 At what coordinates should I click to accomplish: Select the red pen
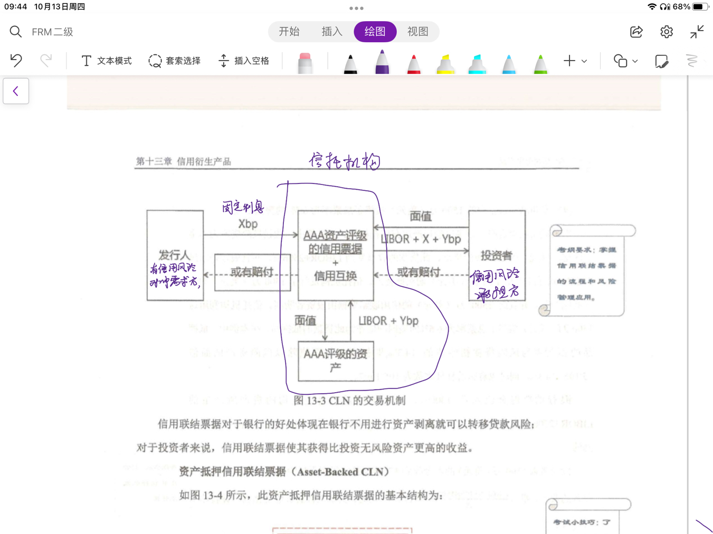point(414,63)
